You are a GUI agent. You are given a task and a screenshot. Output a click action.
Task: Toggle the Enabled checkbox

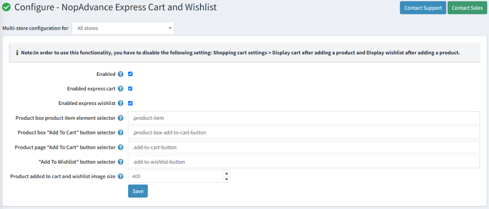tap(130, 74)
